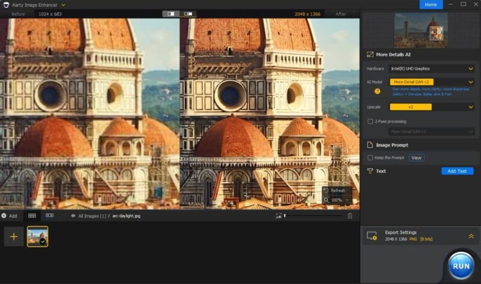Click the Image Prompt document icon
The height and width of the screenshot is (284, 481).
(370, 145)
